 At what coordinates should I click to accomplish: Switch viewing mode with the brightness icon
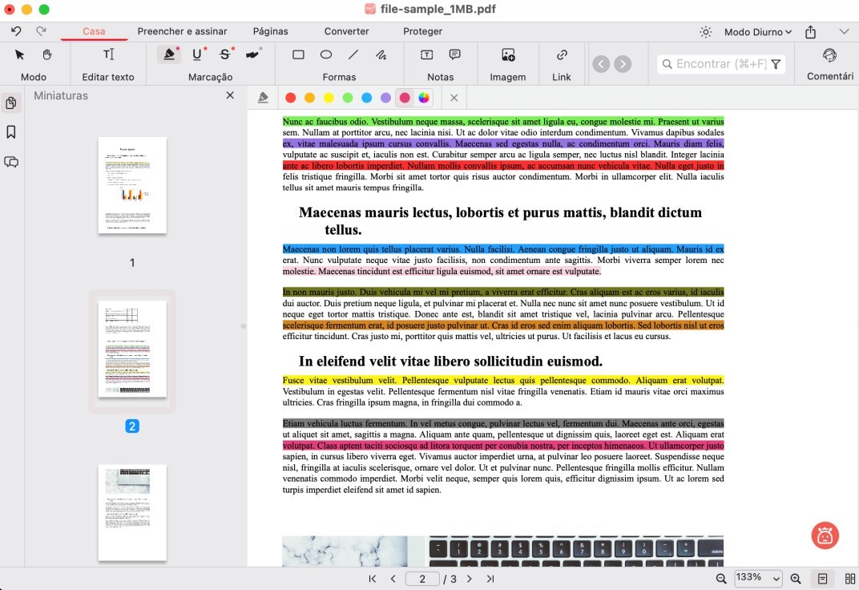click(705, 30)
